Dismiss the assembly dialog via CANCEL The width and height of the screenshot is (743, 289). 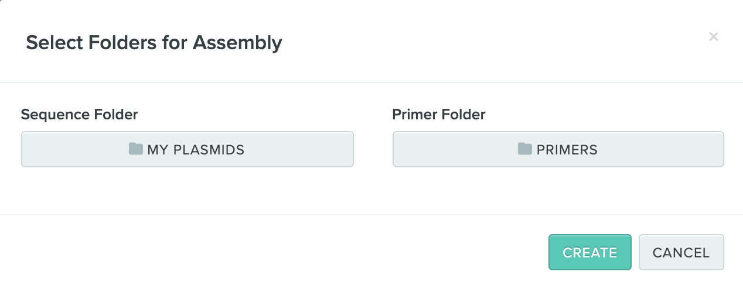[x=681, y=252]
